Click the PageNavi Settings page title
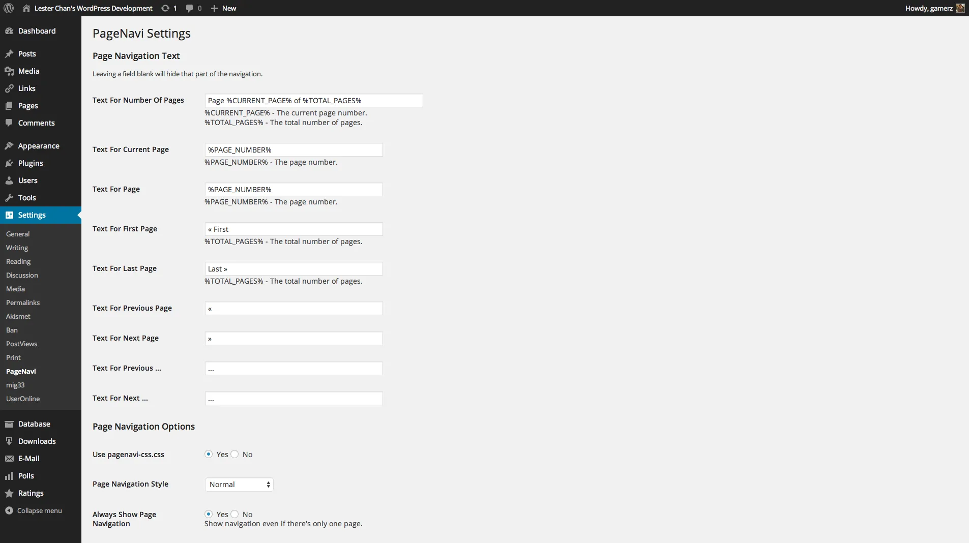This screenshot has height=543, width=969. tap(141, 34)
